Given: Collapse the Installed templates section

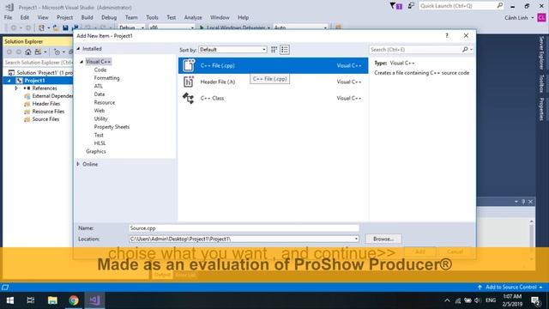Looking at the screenshot, I should (78, 49).
